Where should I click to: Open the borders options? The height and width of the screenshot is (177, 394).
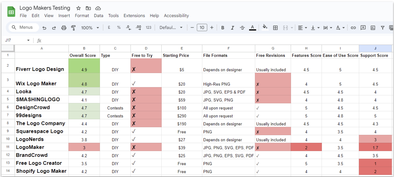pyautogui.click(x=276, y=27)
